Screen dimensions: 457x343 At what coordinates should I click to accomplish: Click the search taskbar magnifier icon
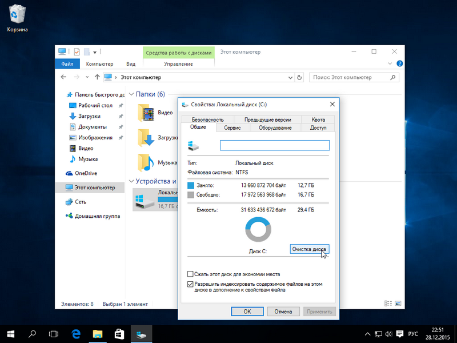[x=33, y=333]
